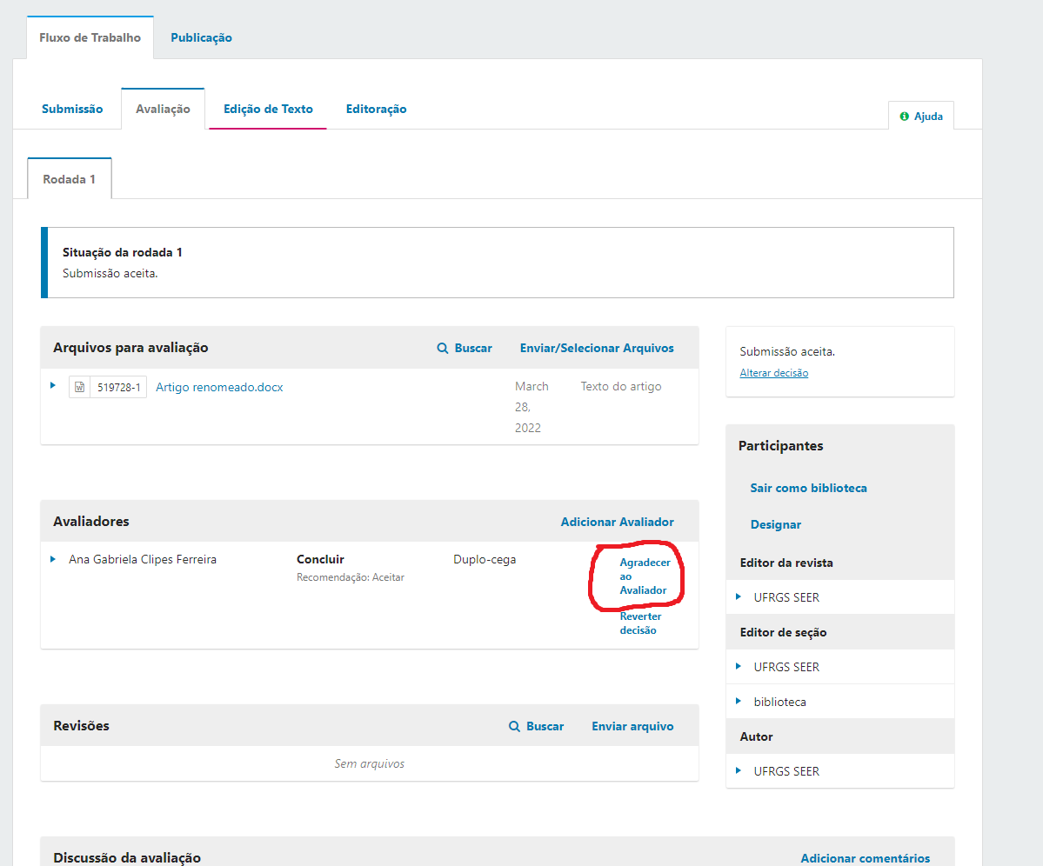This screenshot has width=1043, height=866.
Task: Open the Artigo renomeado.docx file link
Action: pos(219,387)
